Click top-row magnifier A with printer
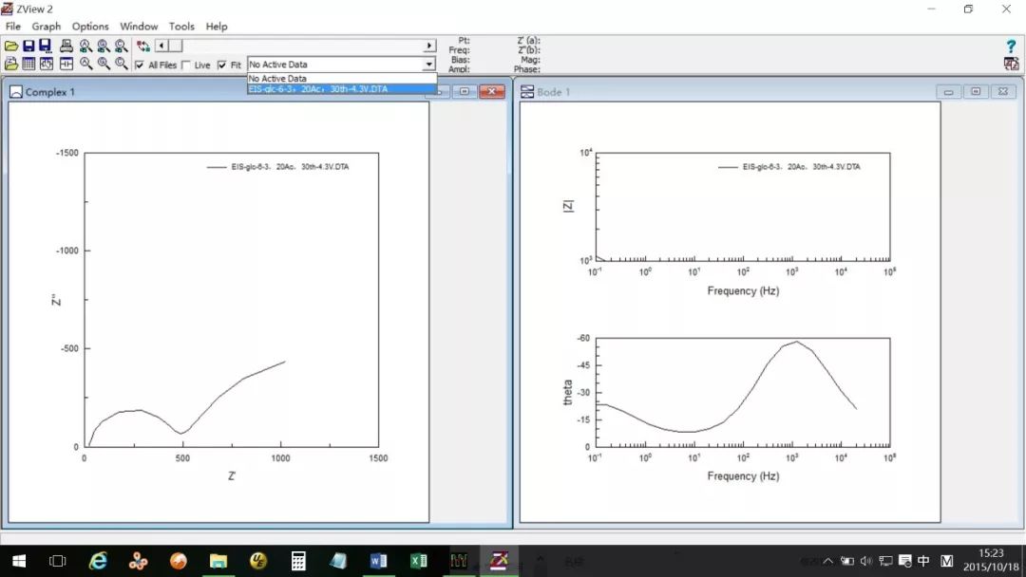 85,46
